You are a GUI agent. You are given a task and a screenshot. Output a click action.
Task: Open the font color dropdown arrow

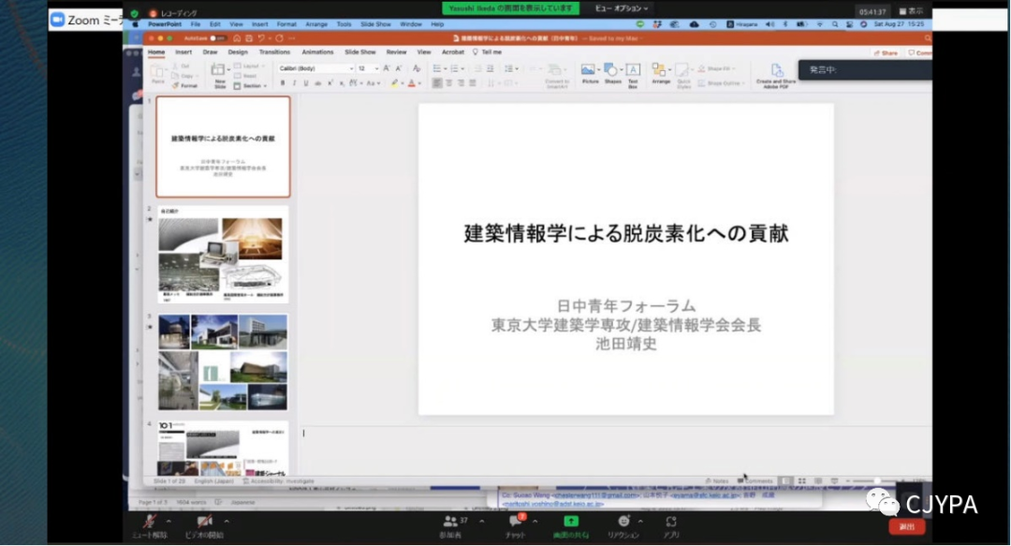pyautogui.click(x=419, y=84)
